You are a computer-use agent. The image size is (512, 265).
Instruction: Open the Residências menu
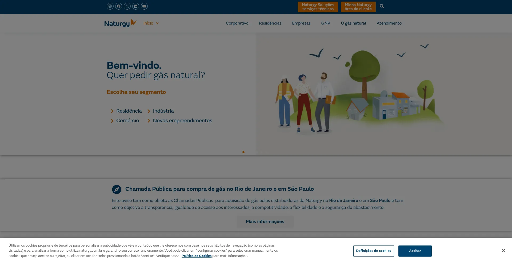tap(270, 23)
